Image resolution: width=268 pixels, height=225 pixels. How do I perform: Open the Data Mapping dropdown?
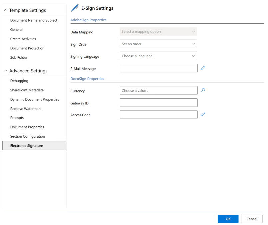(x=158, y=32)
